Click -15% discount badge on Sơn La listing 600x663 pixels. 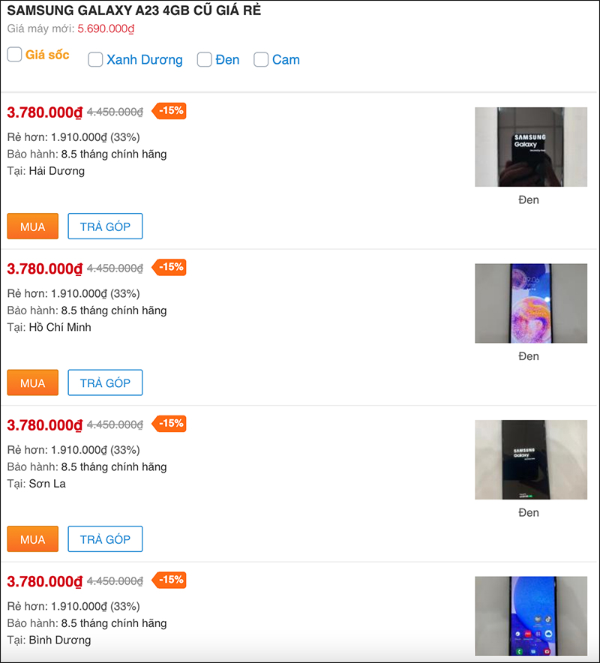click(169, 424)
